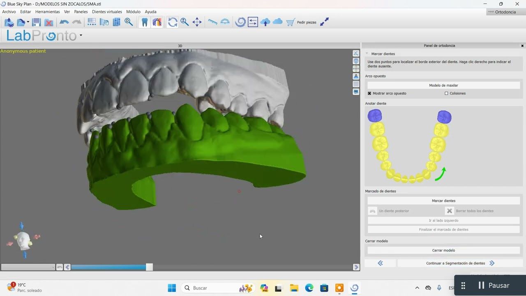The width and height of the screenshot is (526, 296).
Task: Click the tooth icon in the toolbar
Action: click(x=145, y=22)
